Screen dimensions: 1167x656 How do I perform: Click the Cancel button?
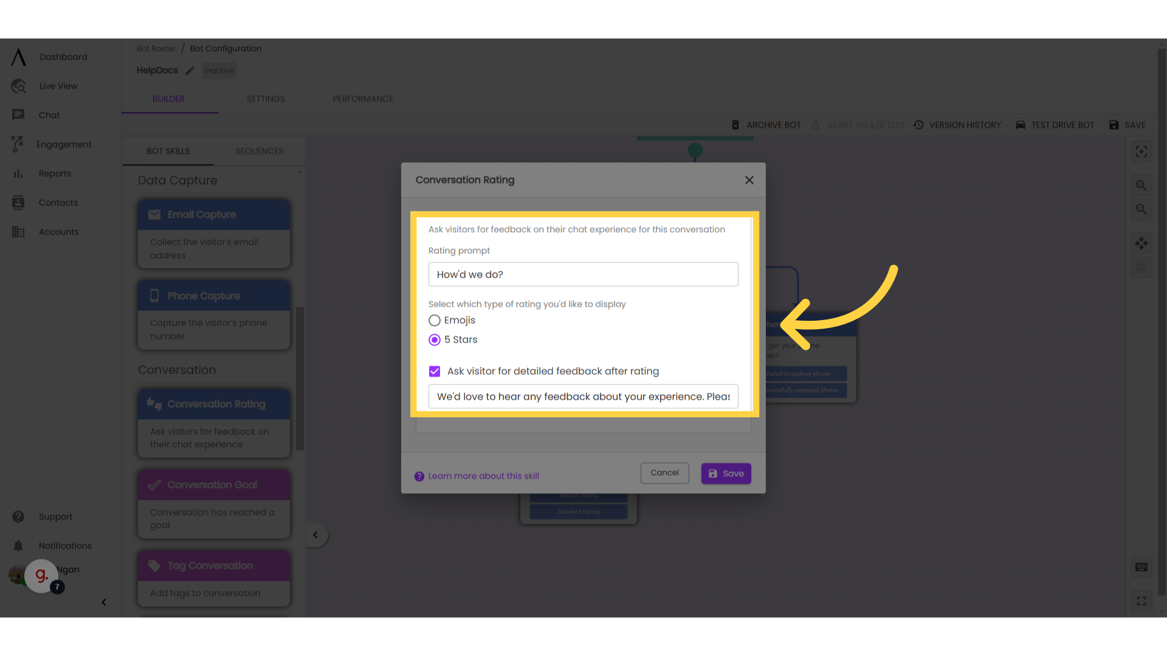coord(664,472)
